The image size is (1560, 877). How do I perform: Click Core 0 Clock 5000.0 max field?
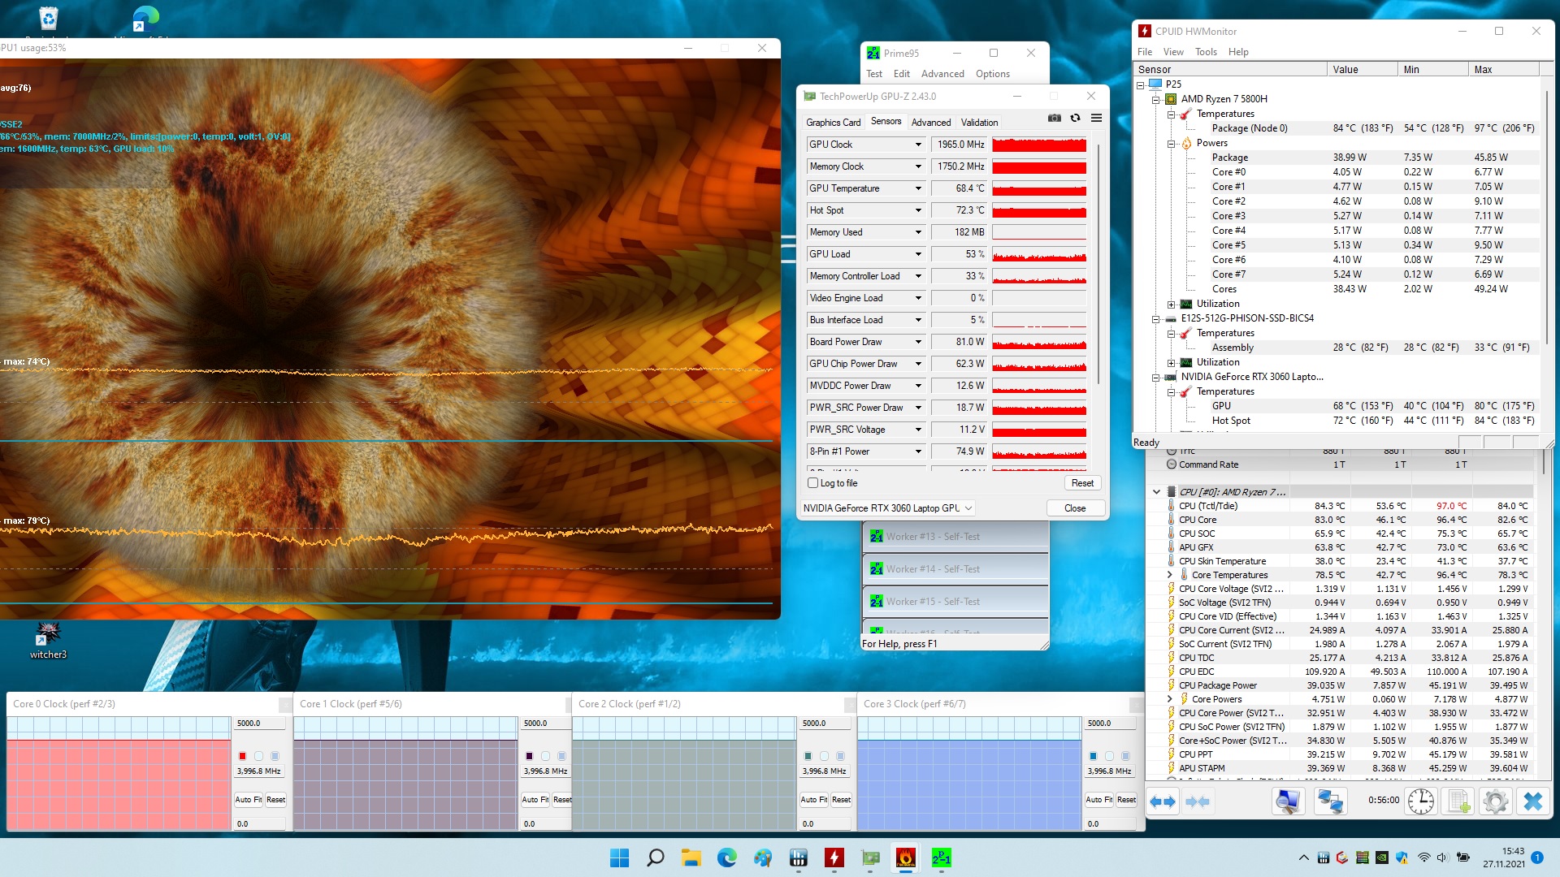(258, 724)
